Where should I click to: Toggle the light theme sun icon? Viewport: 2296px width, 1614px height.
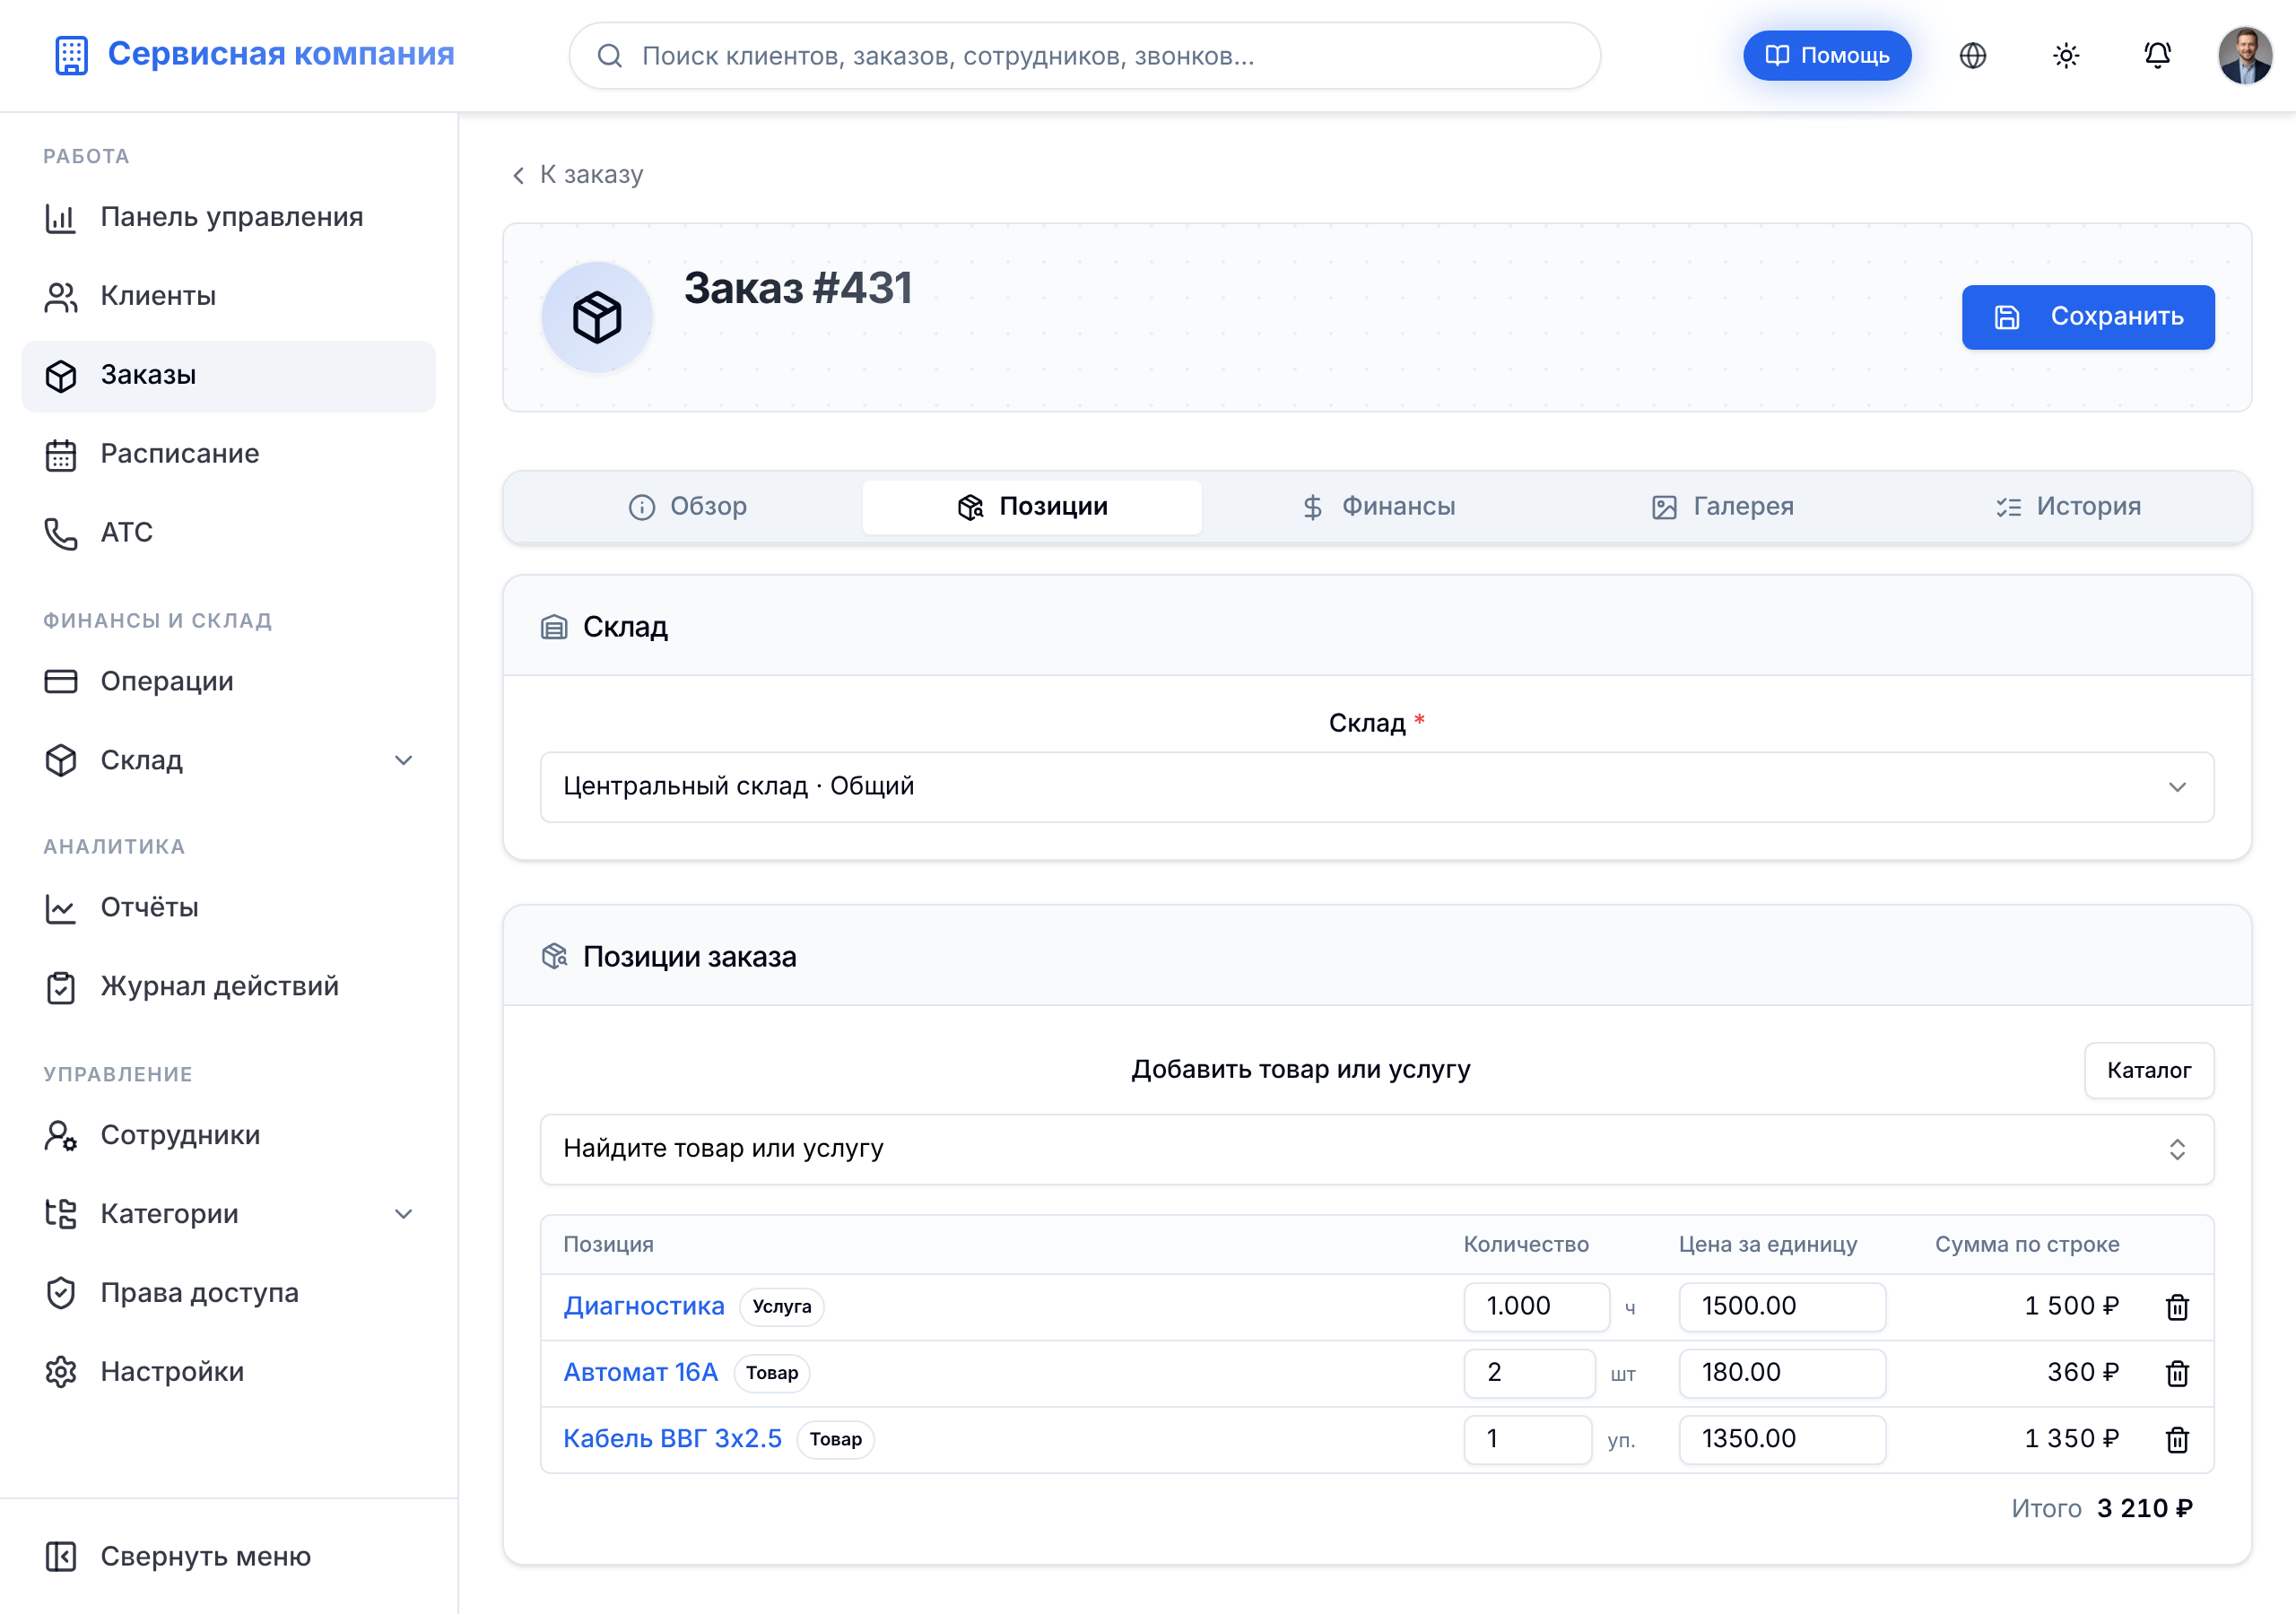[2066, 56]
